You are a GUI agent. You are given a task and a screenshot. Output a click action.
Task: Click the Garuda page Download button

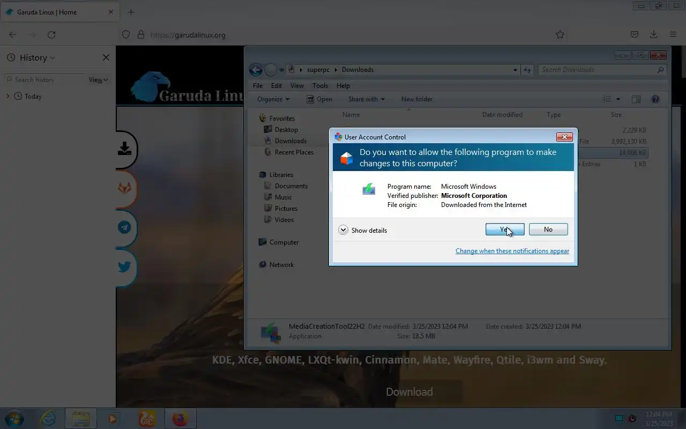[409, 391]
